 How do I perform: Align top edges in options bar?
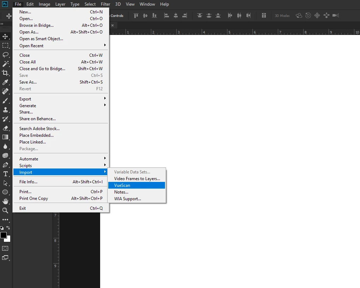pyautogui.click(x=136, y=16)
